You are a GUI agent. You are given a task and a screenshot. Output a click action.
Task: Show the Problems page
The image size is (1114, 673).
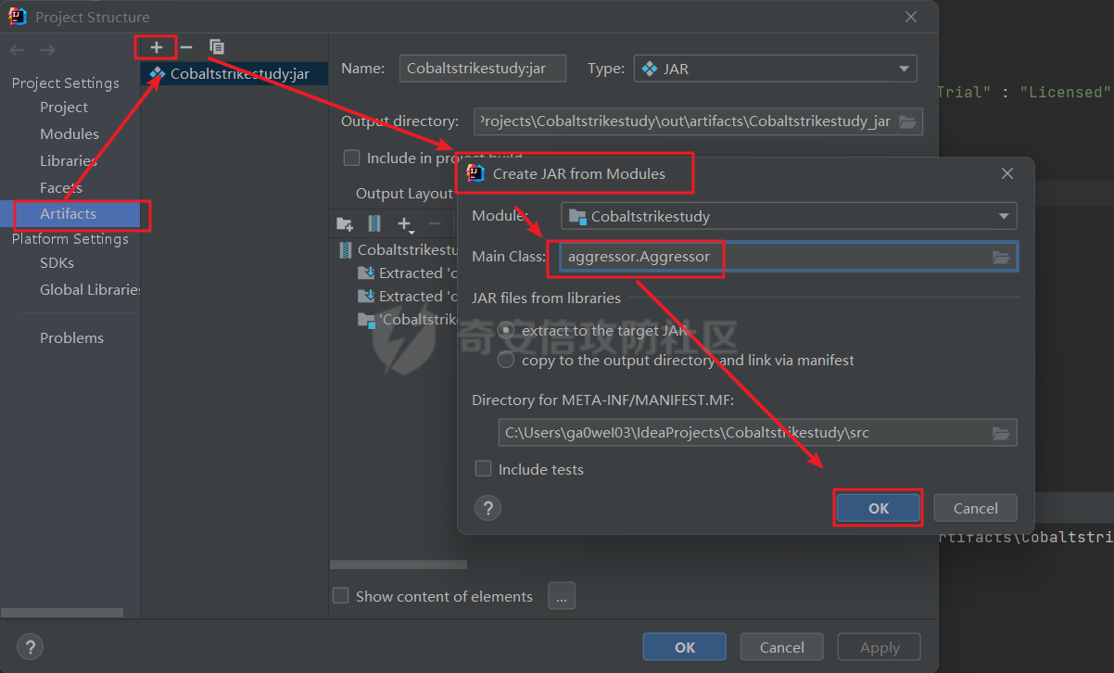71,338
